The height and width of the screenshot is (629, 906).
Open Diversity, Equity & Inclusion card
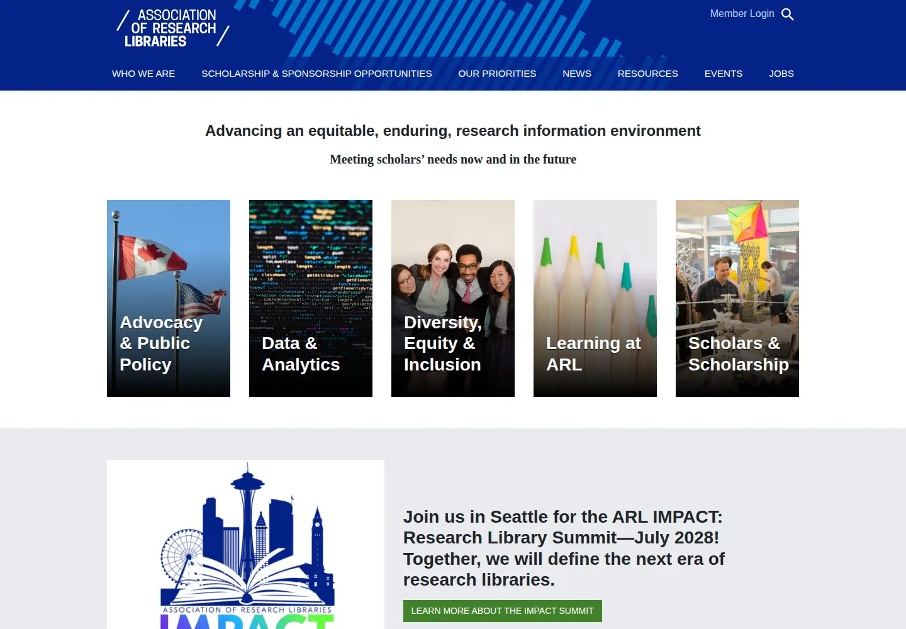[x=453, y=298]
